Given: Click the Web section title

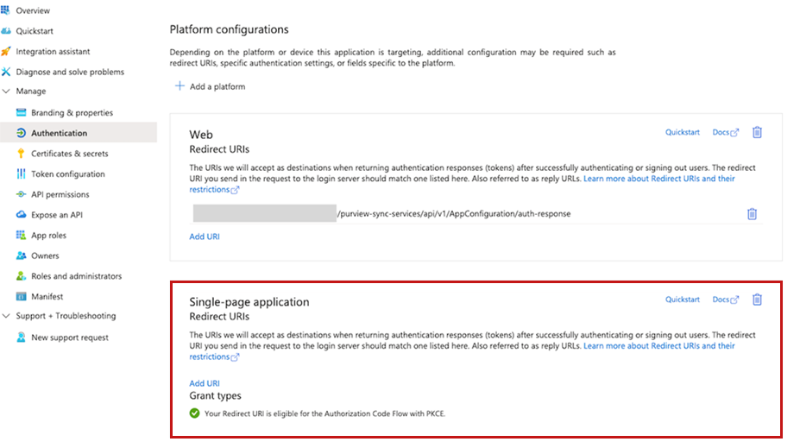Looking at the screenshot, I should coord(201,135).
